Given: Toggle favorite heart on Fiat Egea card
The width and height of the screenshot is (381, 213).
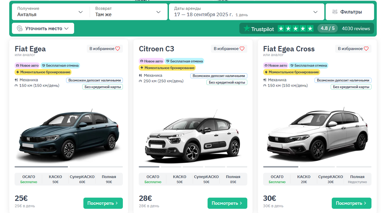Looking at the screenshot, I should tap(118, 48).
